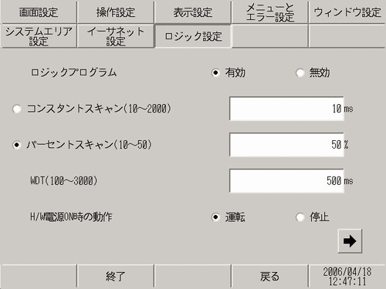386x289 pixels.
Task: Open イーサネット設定 tab
Action: tap(116, 36)
